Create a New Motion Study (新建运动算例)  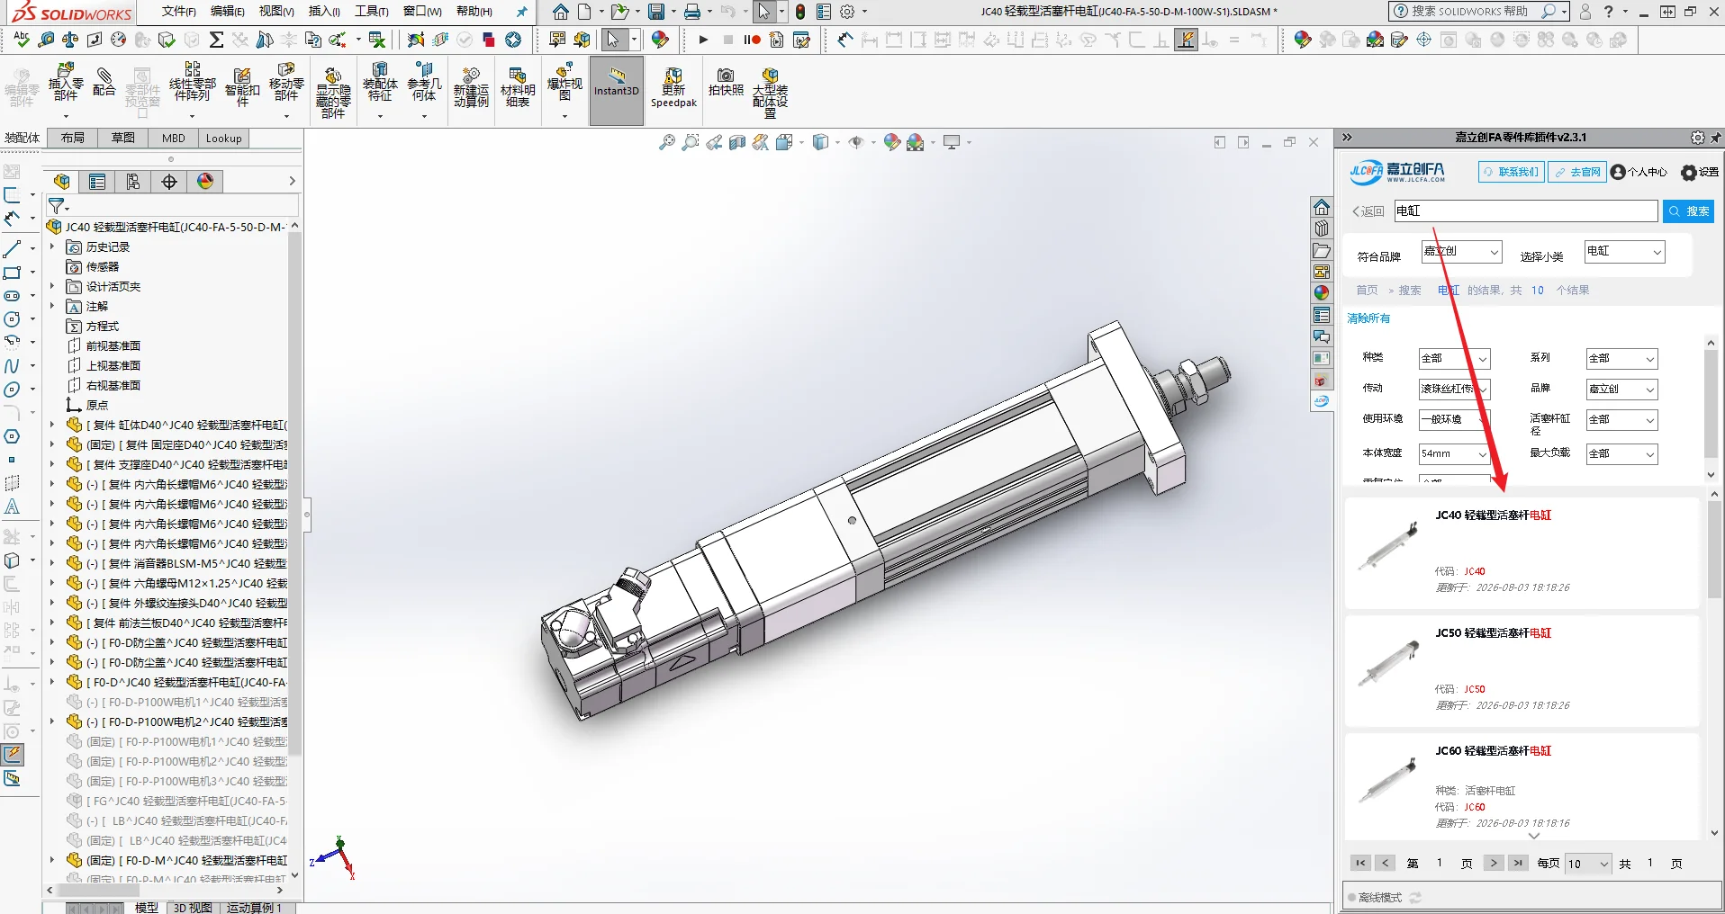tap(471, 86)
